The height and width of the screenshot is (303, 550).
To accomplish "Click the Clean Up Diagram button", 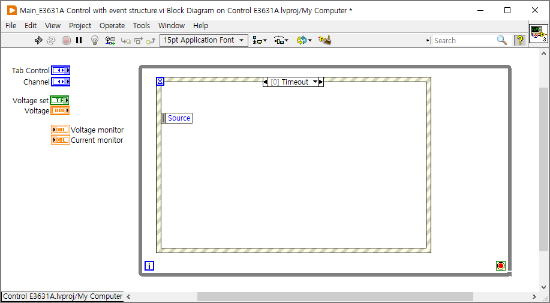I will pyautogui.click(x=325, y=40).
